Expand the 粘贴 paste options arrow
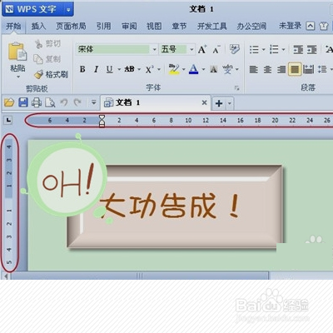 (18, 77)
